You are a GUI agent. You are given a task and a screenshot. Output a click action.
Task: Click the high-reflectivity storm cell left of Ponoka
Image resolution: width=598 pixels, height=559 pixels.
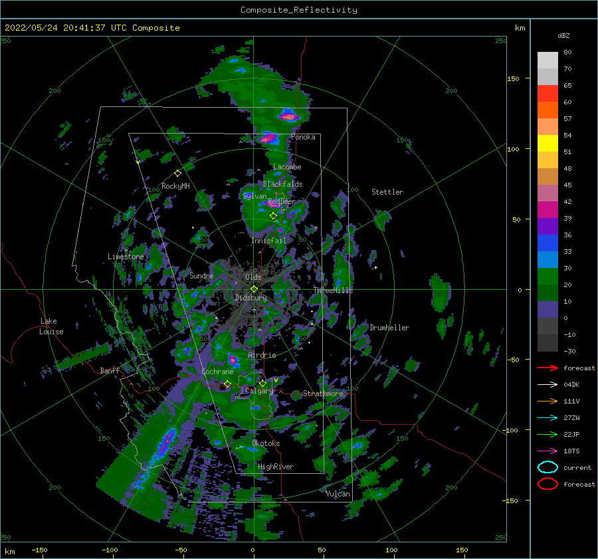(268, 138)
